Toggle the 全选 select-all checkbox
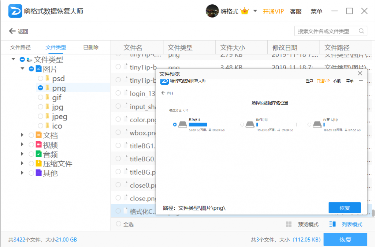The image size is (375, 247). (x=118, y=224)
